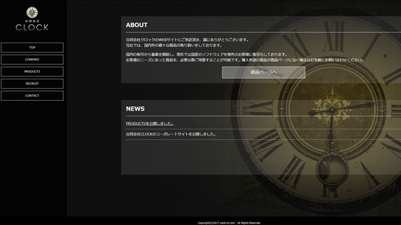
Task: Open the PRODUCTS menu item
Action: [32, 72]
